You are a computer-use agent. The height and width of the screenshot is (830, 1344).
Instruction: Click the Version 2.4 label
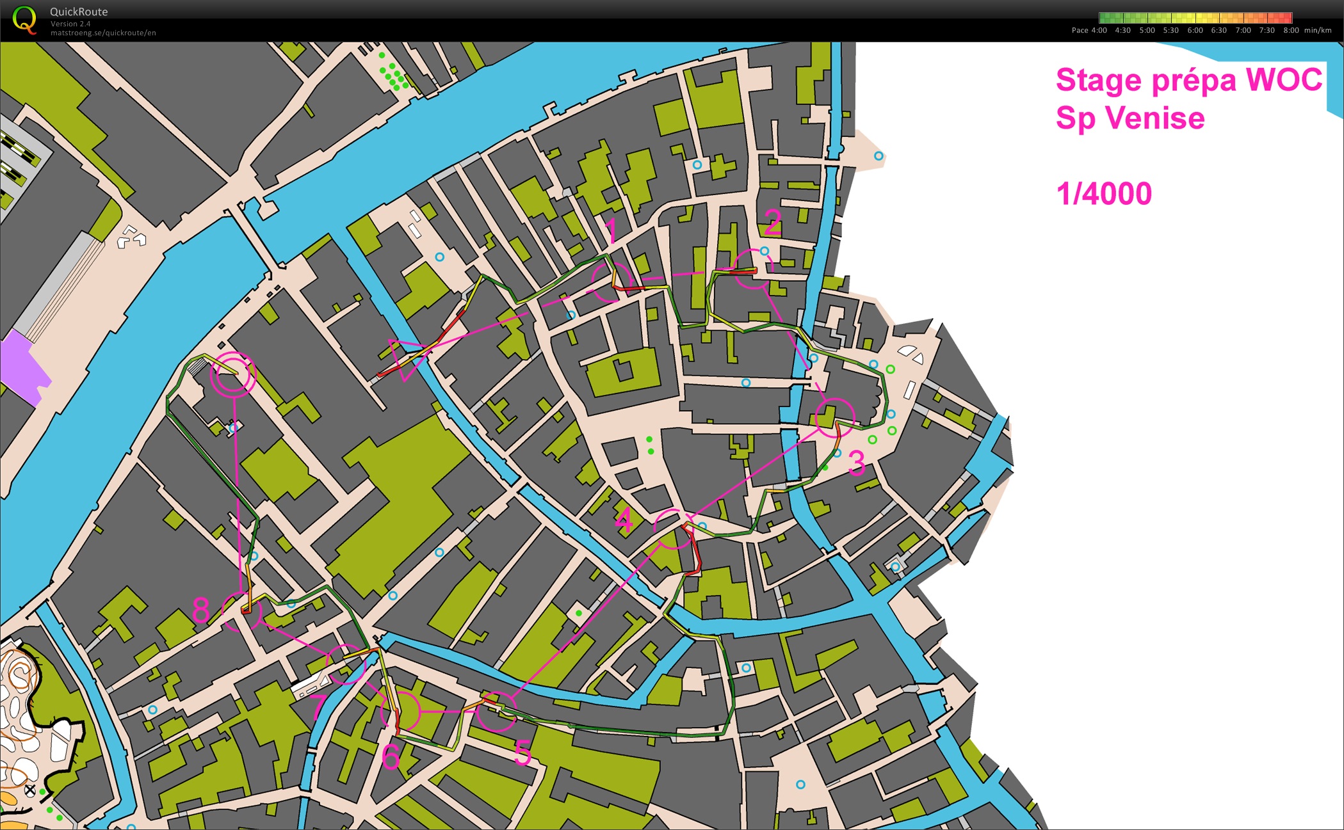pyautogui.click(x=70, y=24)
